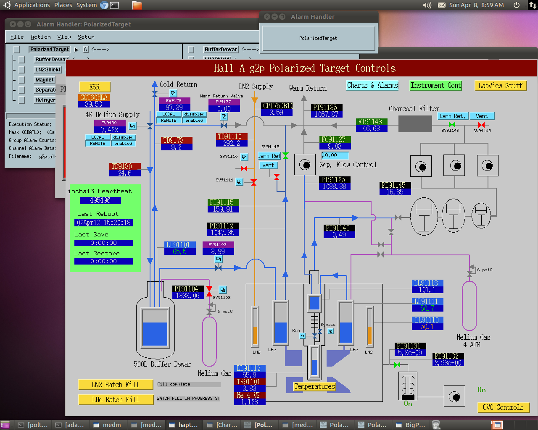Set EV9180 to REMOTE mode
The height and width of the screenshot is (430, 538).
[98, 144]
